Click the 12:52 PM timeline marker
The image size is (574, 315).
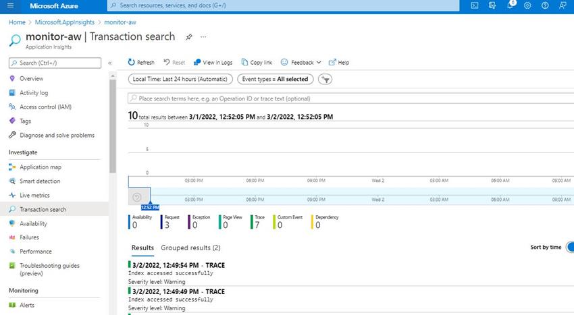click(150, 208)
